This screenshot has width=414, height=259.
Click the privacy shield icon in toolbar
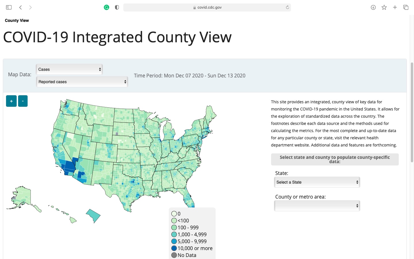117,7
